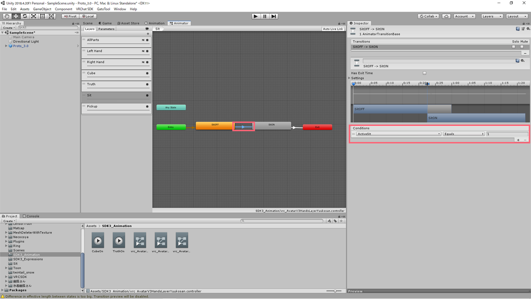Toggle the animator layers eye visibility icon

(147, 29)
